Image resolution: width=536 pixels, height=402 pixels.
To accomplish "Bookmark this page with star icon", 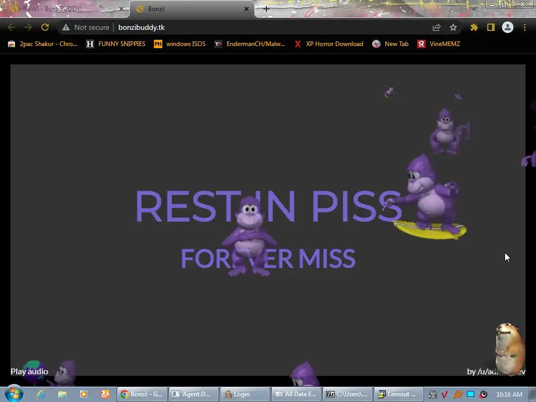I will coord(453,27).
